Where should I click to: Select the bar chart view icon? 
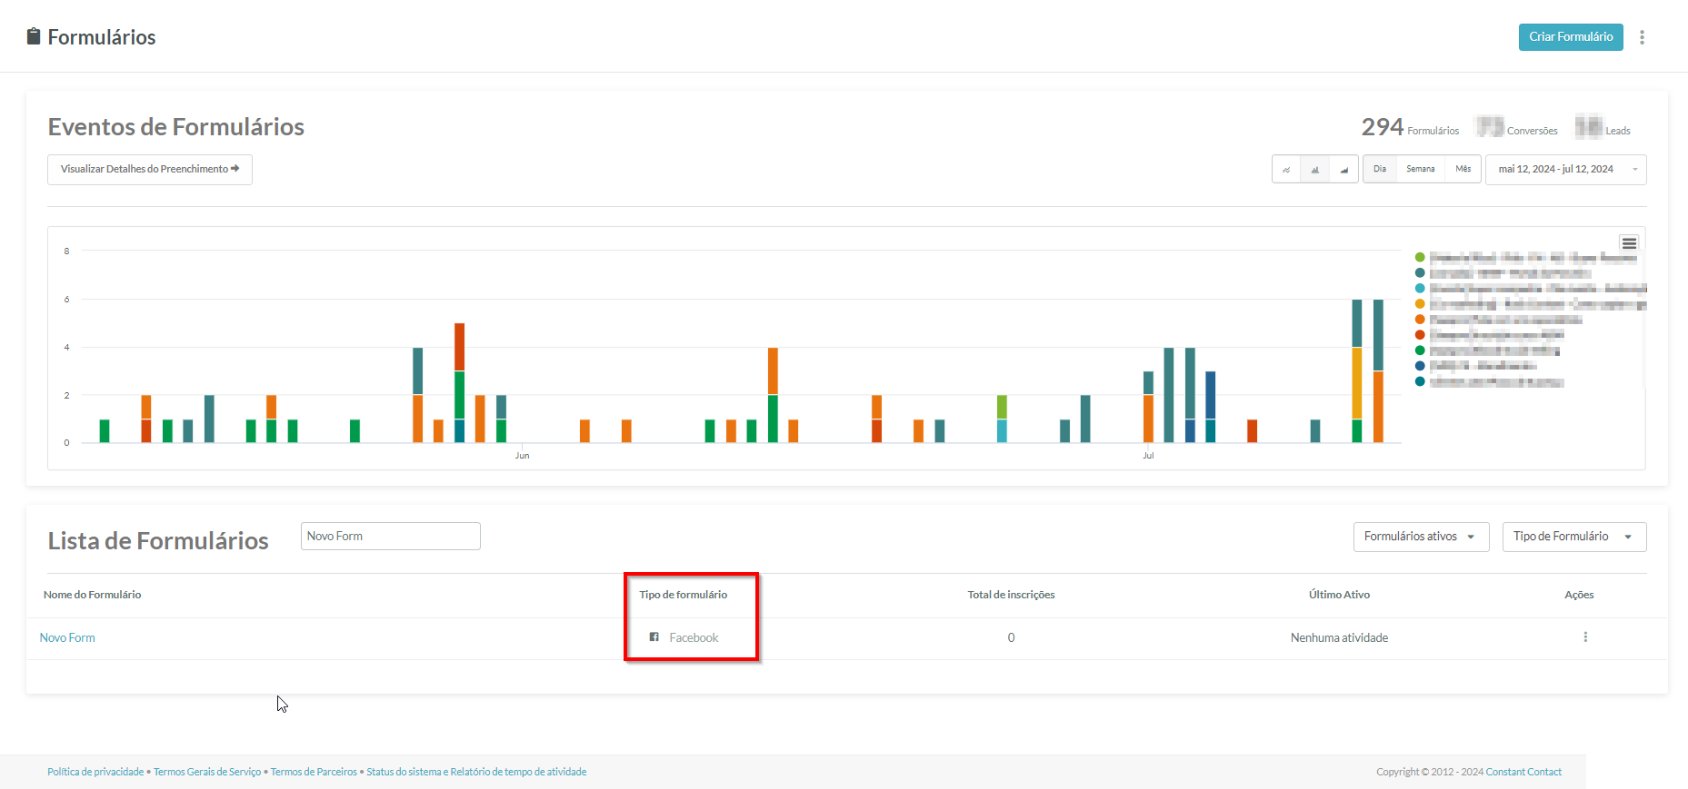(1314, 170)
